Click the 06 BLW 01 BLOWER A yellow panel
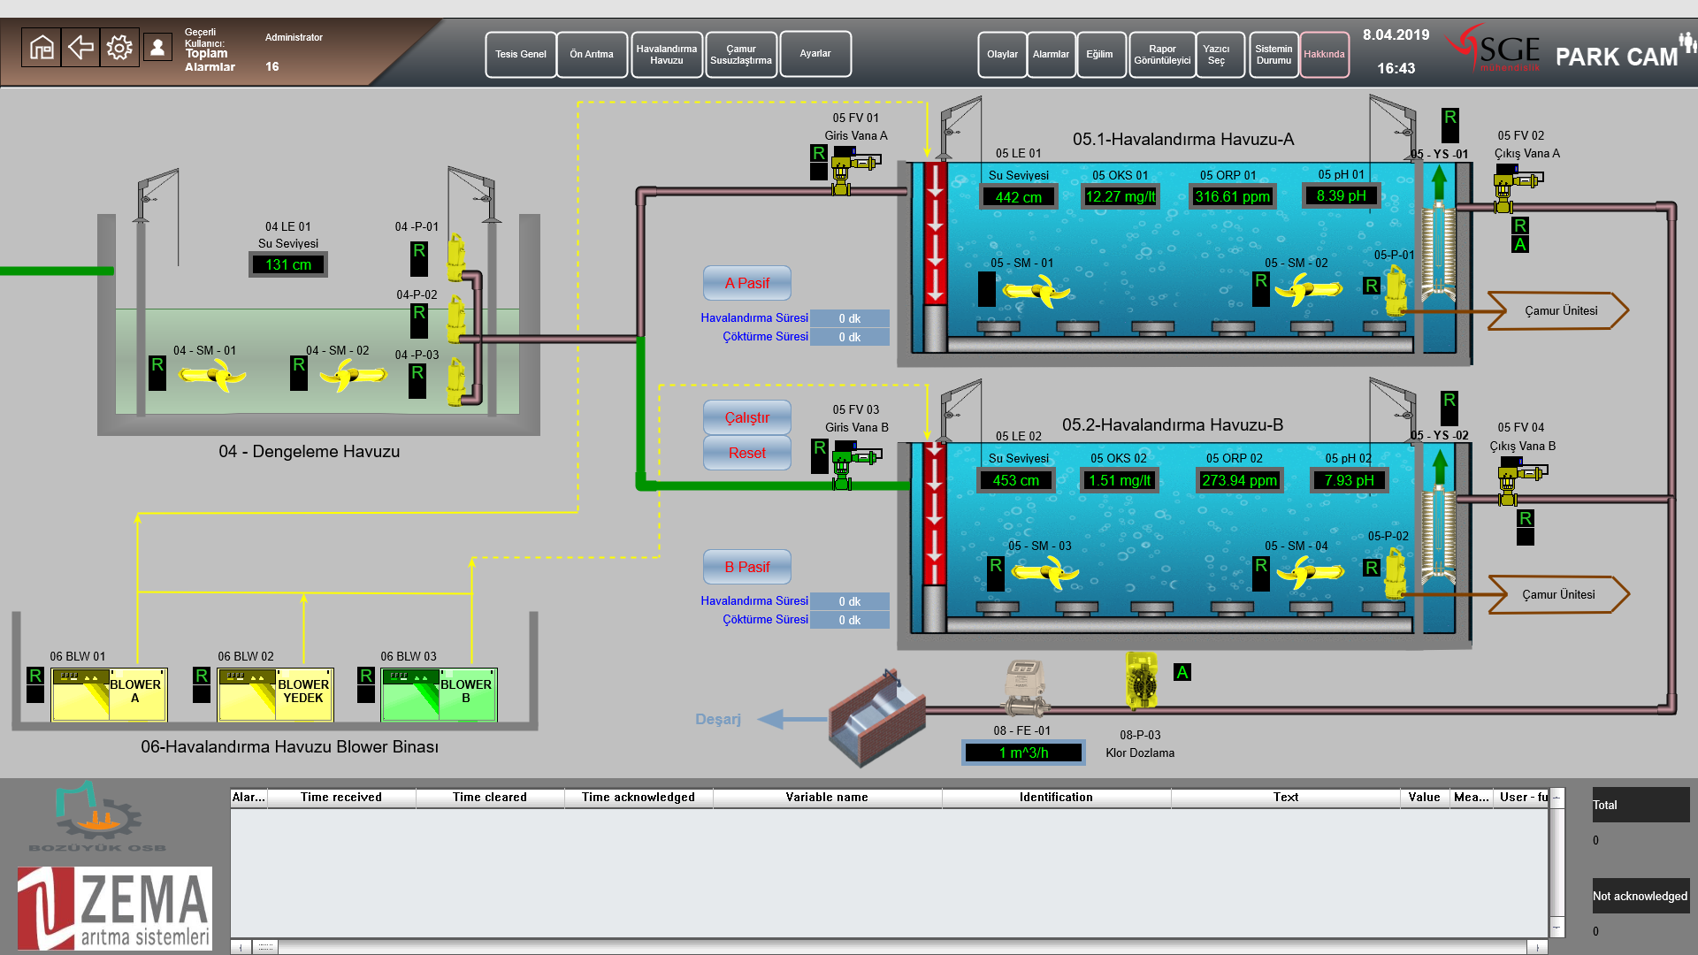Screen dimensions: 1698x955 (109, 694)
